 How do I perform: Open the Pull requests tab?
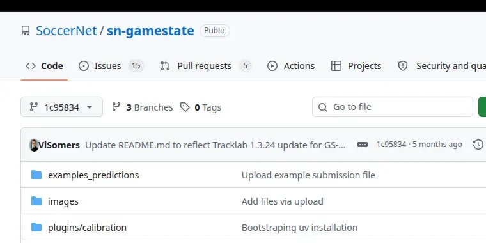click(x=206, y=66)
